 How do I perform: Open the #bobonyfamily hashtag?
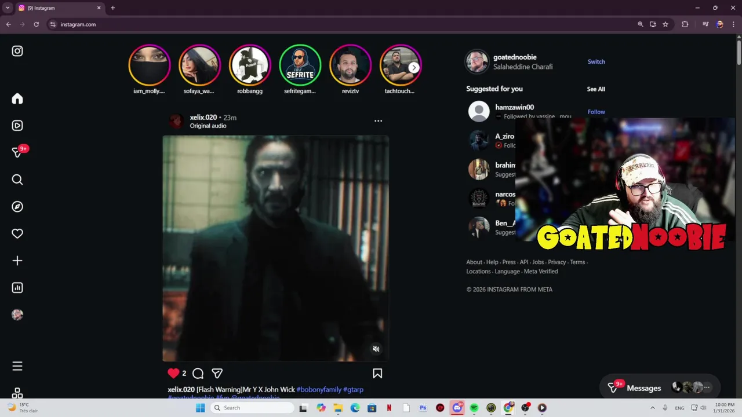319,389
